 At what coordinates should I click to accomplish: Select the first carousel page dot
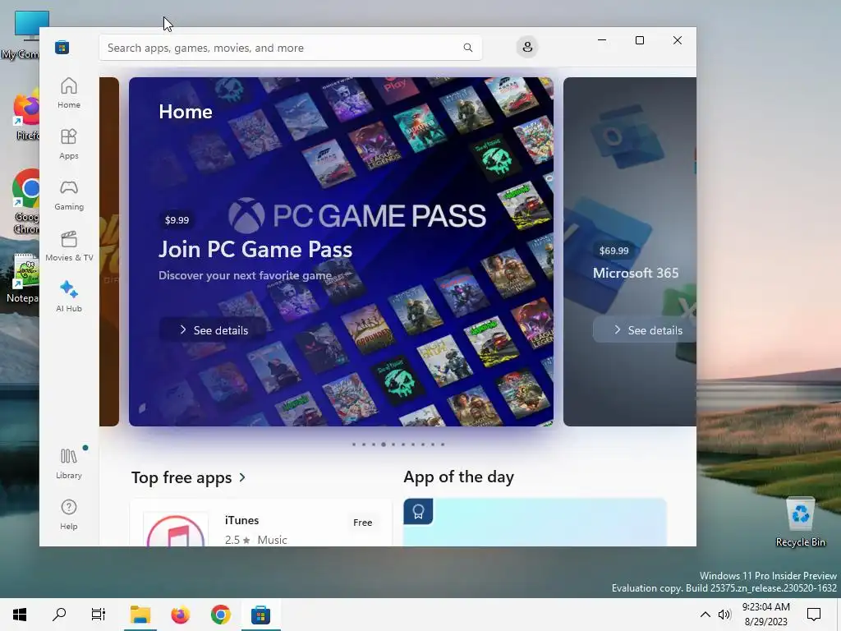[x=353, y=444]
